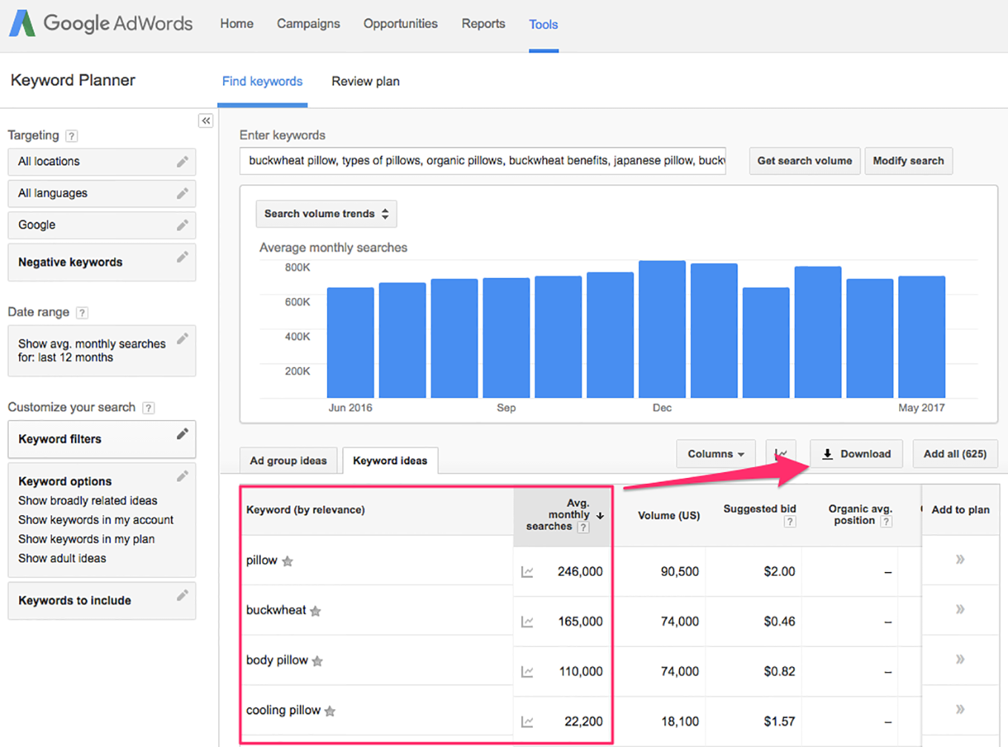This screenshot has width=1008, height=747.
Task: Edit Keywords to include pencil icon
Action: pos(182,596)
